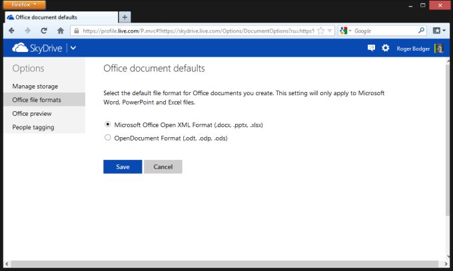Save the document format setting

point(123,166)
